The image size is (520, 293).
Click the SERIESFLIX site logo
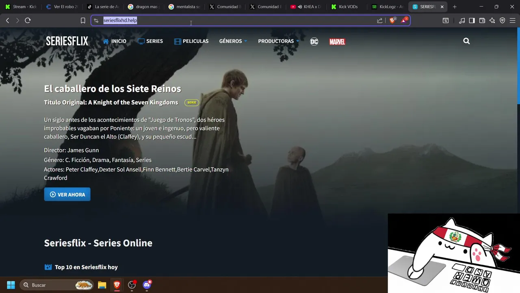67,41
